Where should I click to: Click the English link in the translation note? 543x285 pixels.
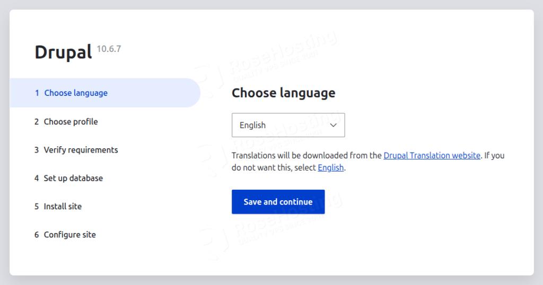point(331,168)
